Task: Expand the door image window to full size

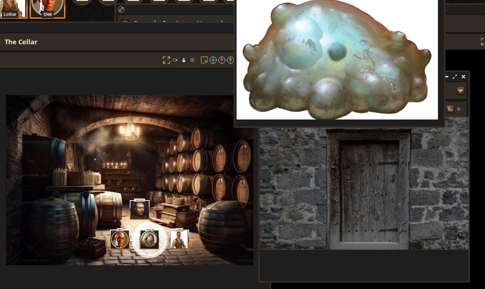Action: tap(455, 77)
